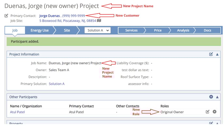Open the Solution A dropdown
224x127 pixels.
pyautogui.click(x=98, y=30)
